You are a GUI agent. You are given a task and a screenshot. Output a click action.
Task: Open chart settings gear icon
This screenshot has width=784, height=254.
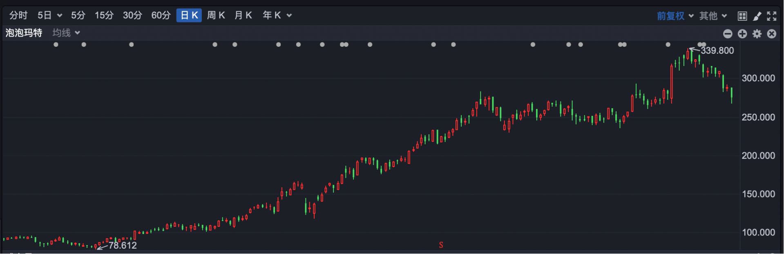pyautogui.click(x=757, y=34)
